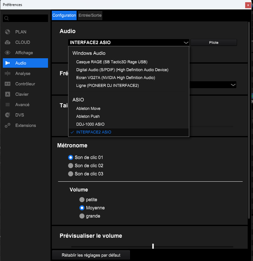Click the Métronome section heading
The width and height of the screenshot is (253, 261).
72,145
